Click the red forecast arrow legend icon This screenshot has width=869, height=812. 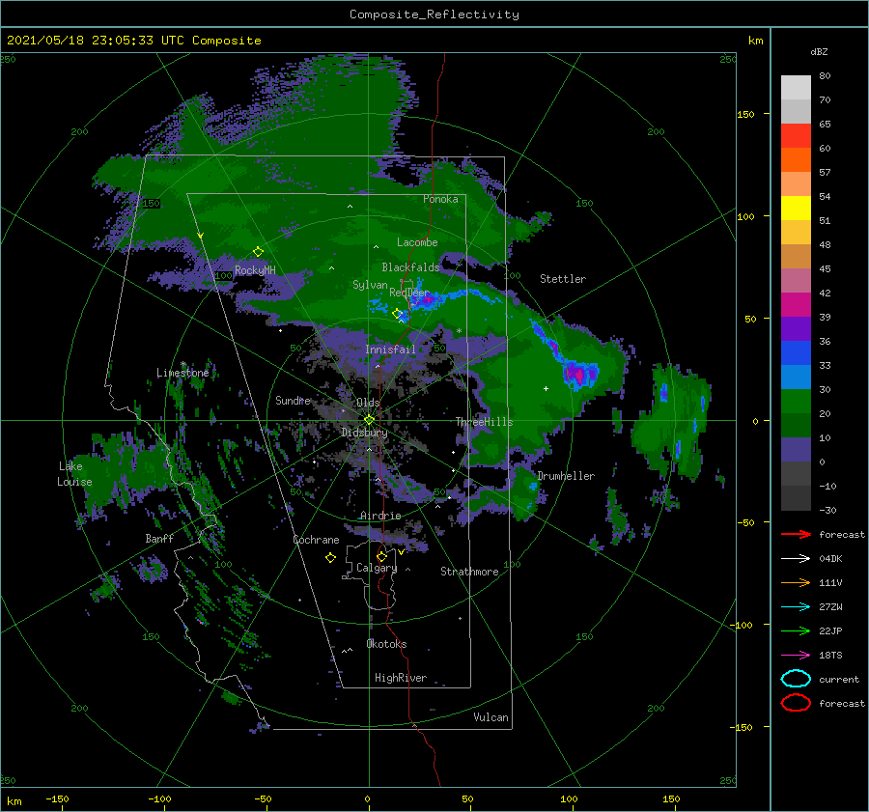[796, 534]
